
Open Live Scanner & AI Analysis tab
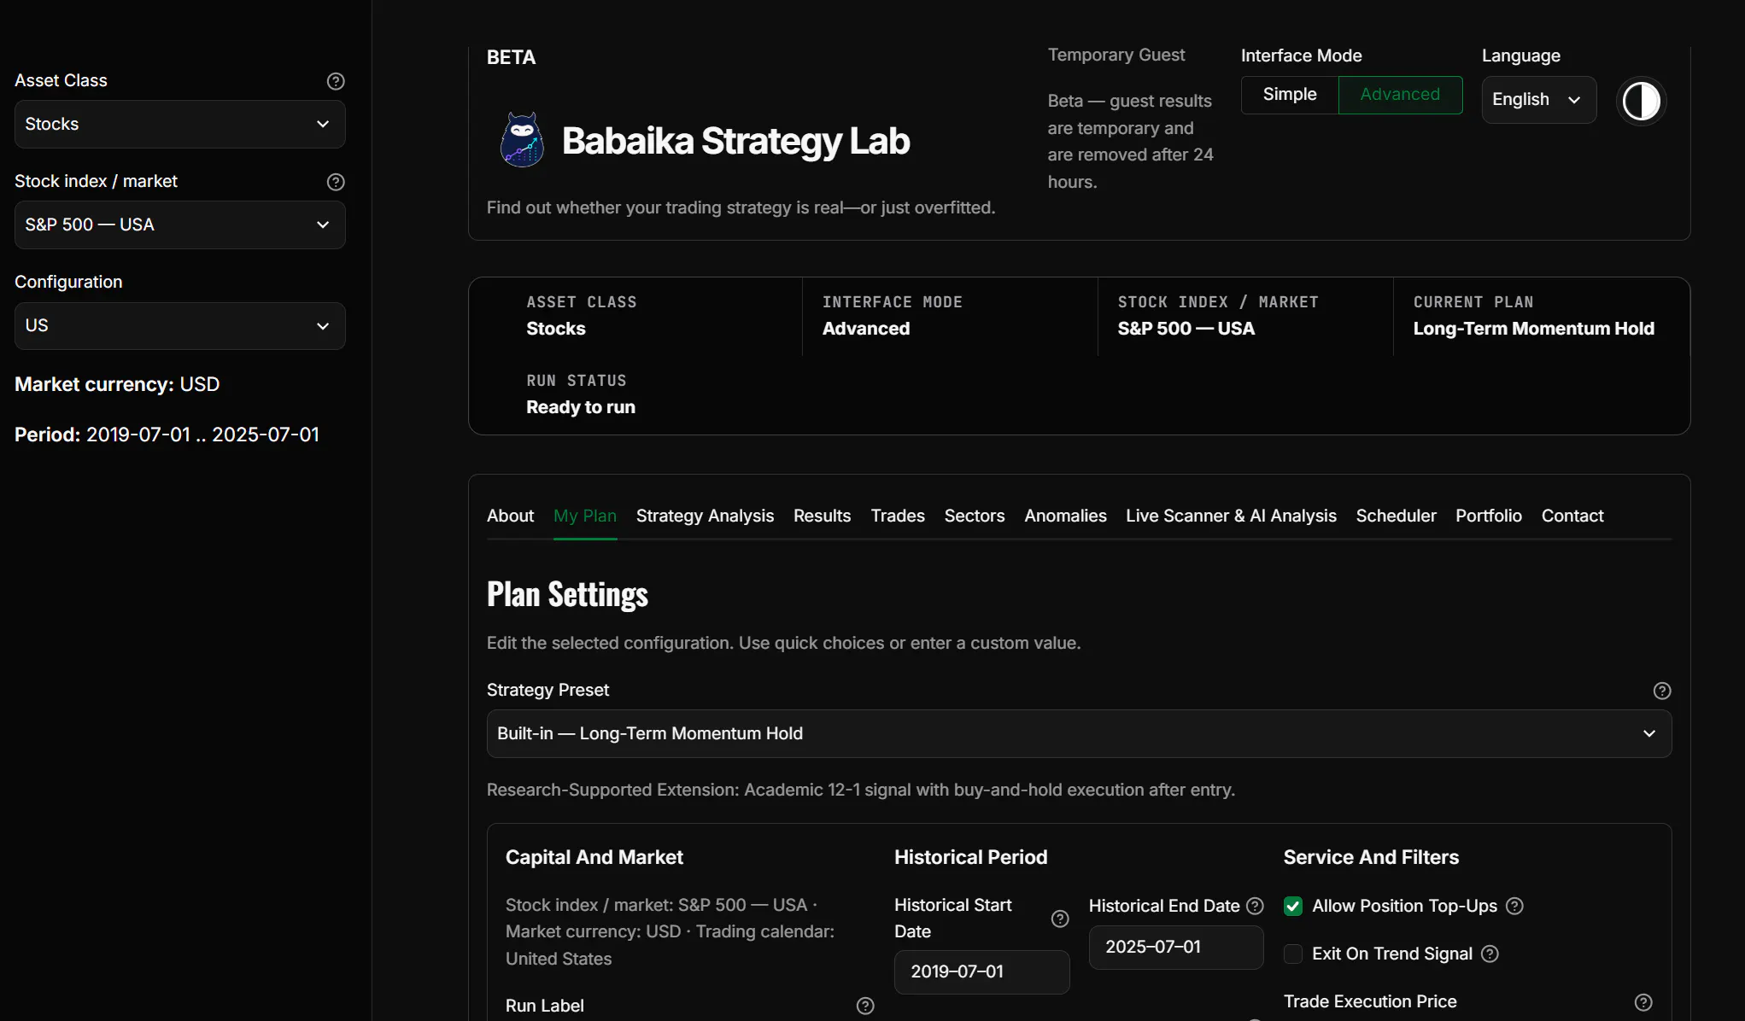click(x=1231, y=516)
